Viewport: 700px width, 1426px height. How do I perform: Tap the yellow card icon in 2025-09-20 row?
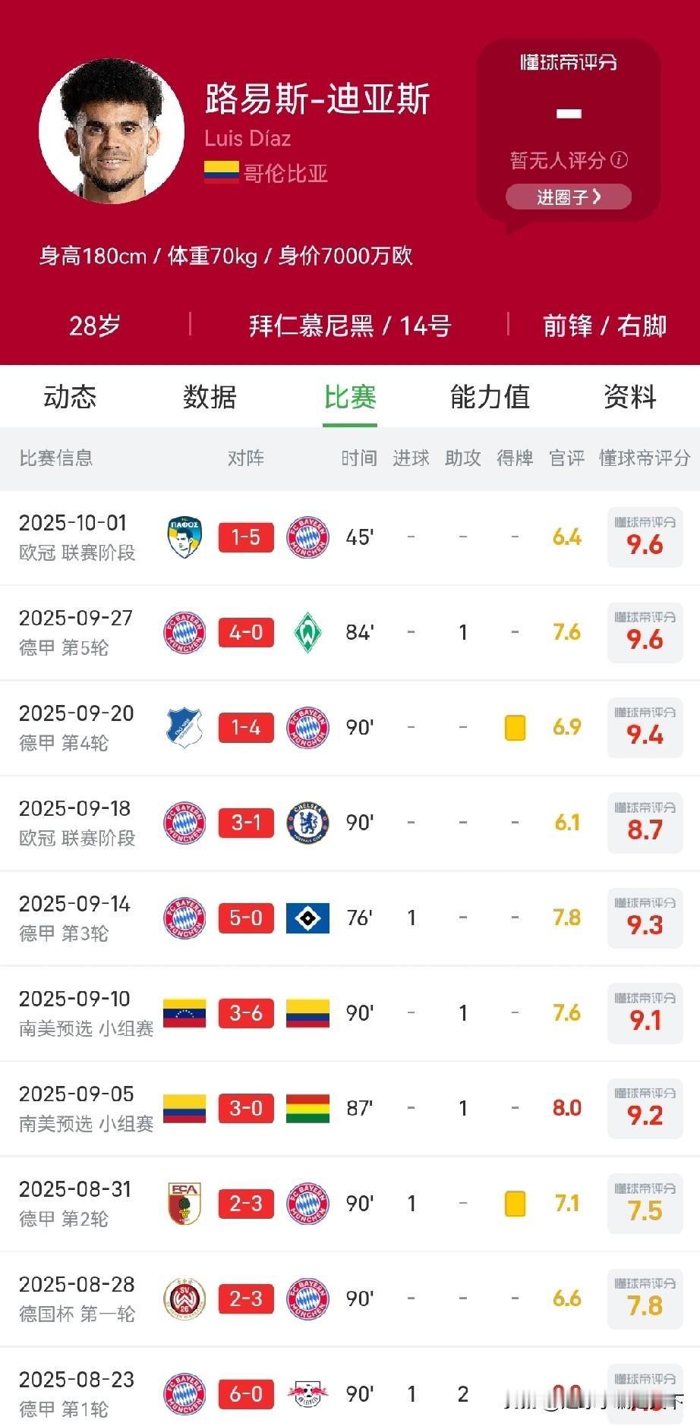pyautogui.click(x=516, y=728)
